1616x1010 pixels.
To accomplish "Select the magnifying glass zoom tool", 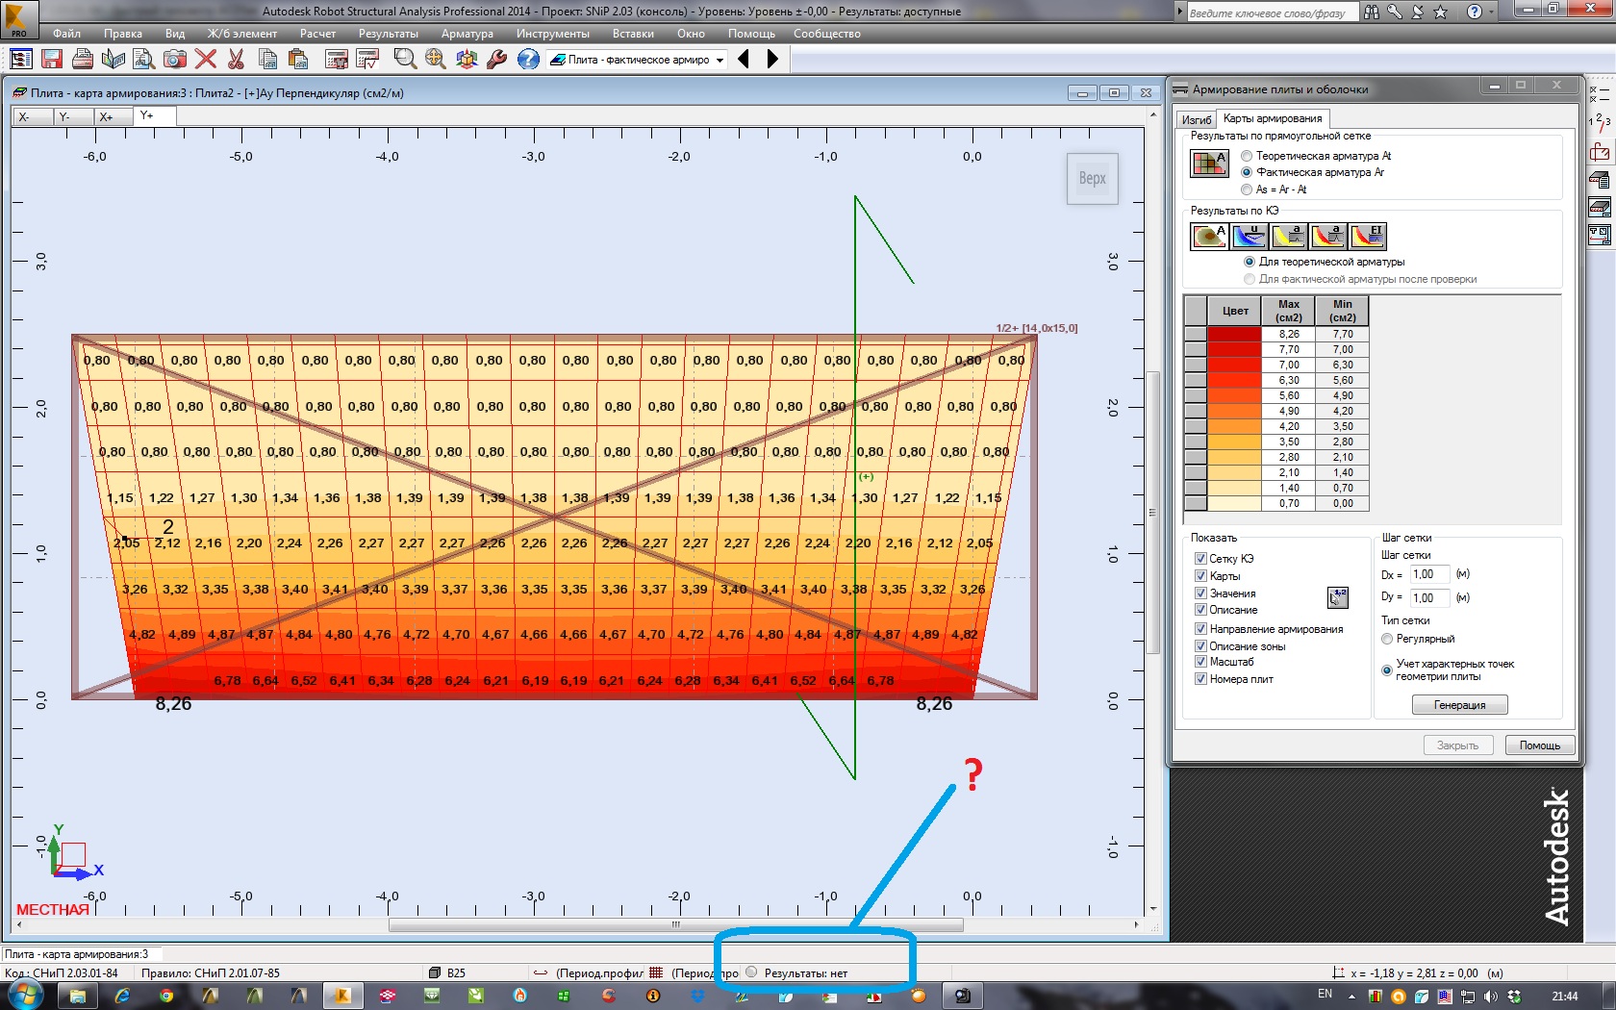I will [405, 60].
